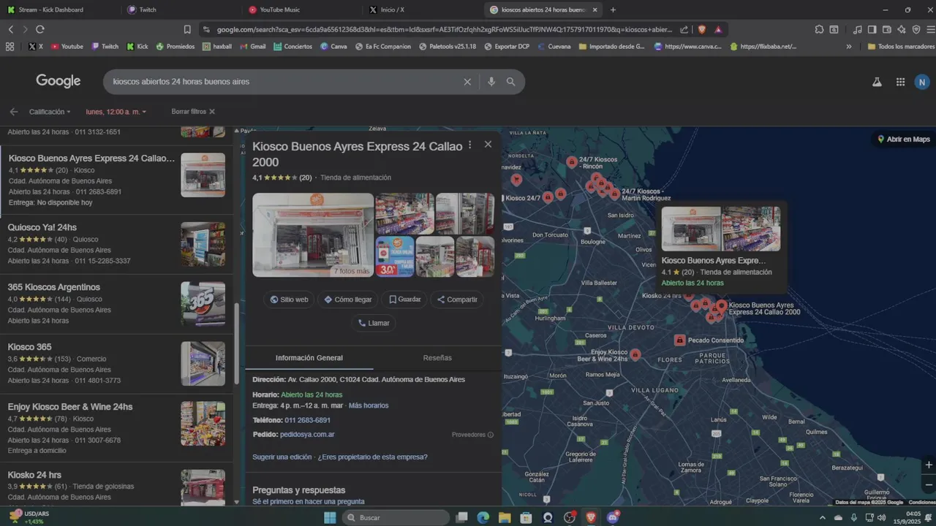Reload the page with the refresh icon
Viewport: 936px width, 526px height.
tap(39, 29)
